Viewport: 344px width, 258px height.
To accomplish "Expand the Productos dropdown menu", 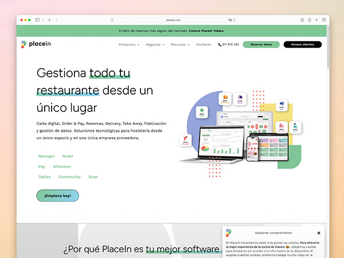I will 129,45.
